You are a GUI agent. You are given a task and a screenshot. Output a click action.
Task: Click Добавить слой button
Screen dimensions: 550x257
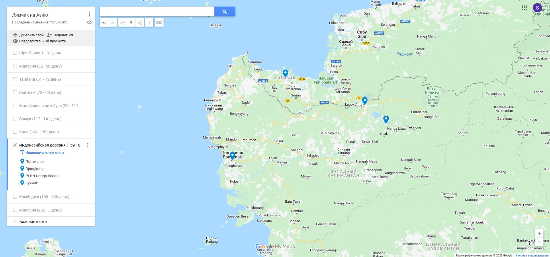28,35
